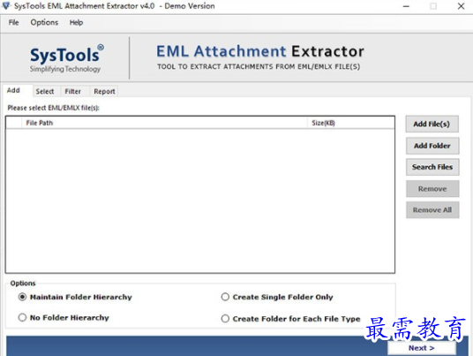Click the Add Folder button
The width and height of the screenshot is (473, 356).
coord(432,146)
